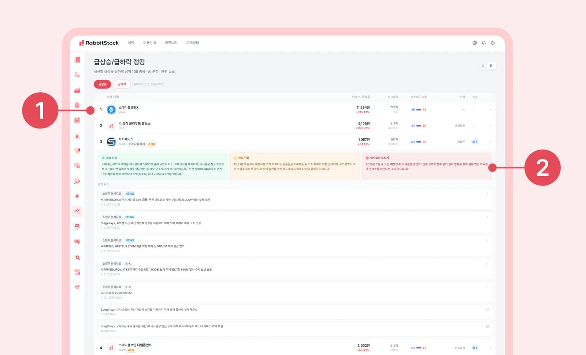Click the 상승 이유 green card
This screenshot has width=586, height=355.
tap(163, 166)
